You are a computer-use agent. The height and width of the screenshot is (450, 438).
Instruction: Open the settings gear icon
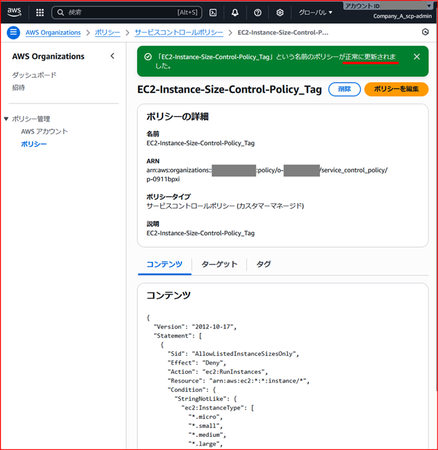(280, 12)
